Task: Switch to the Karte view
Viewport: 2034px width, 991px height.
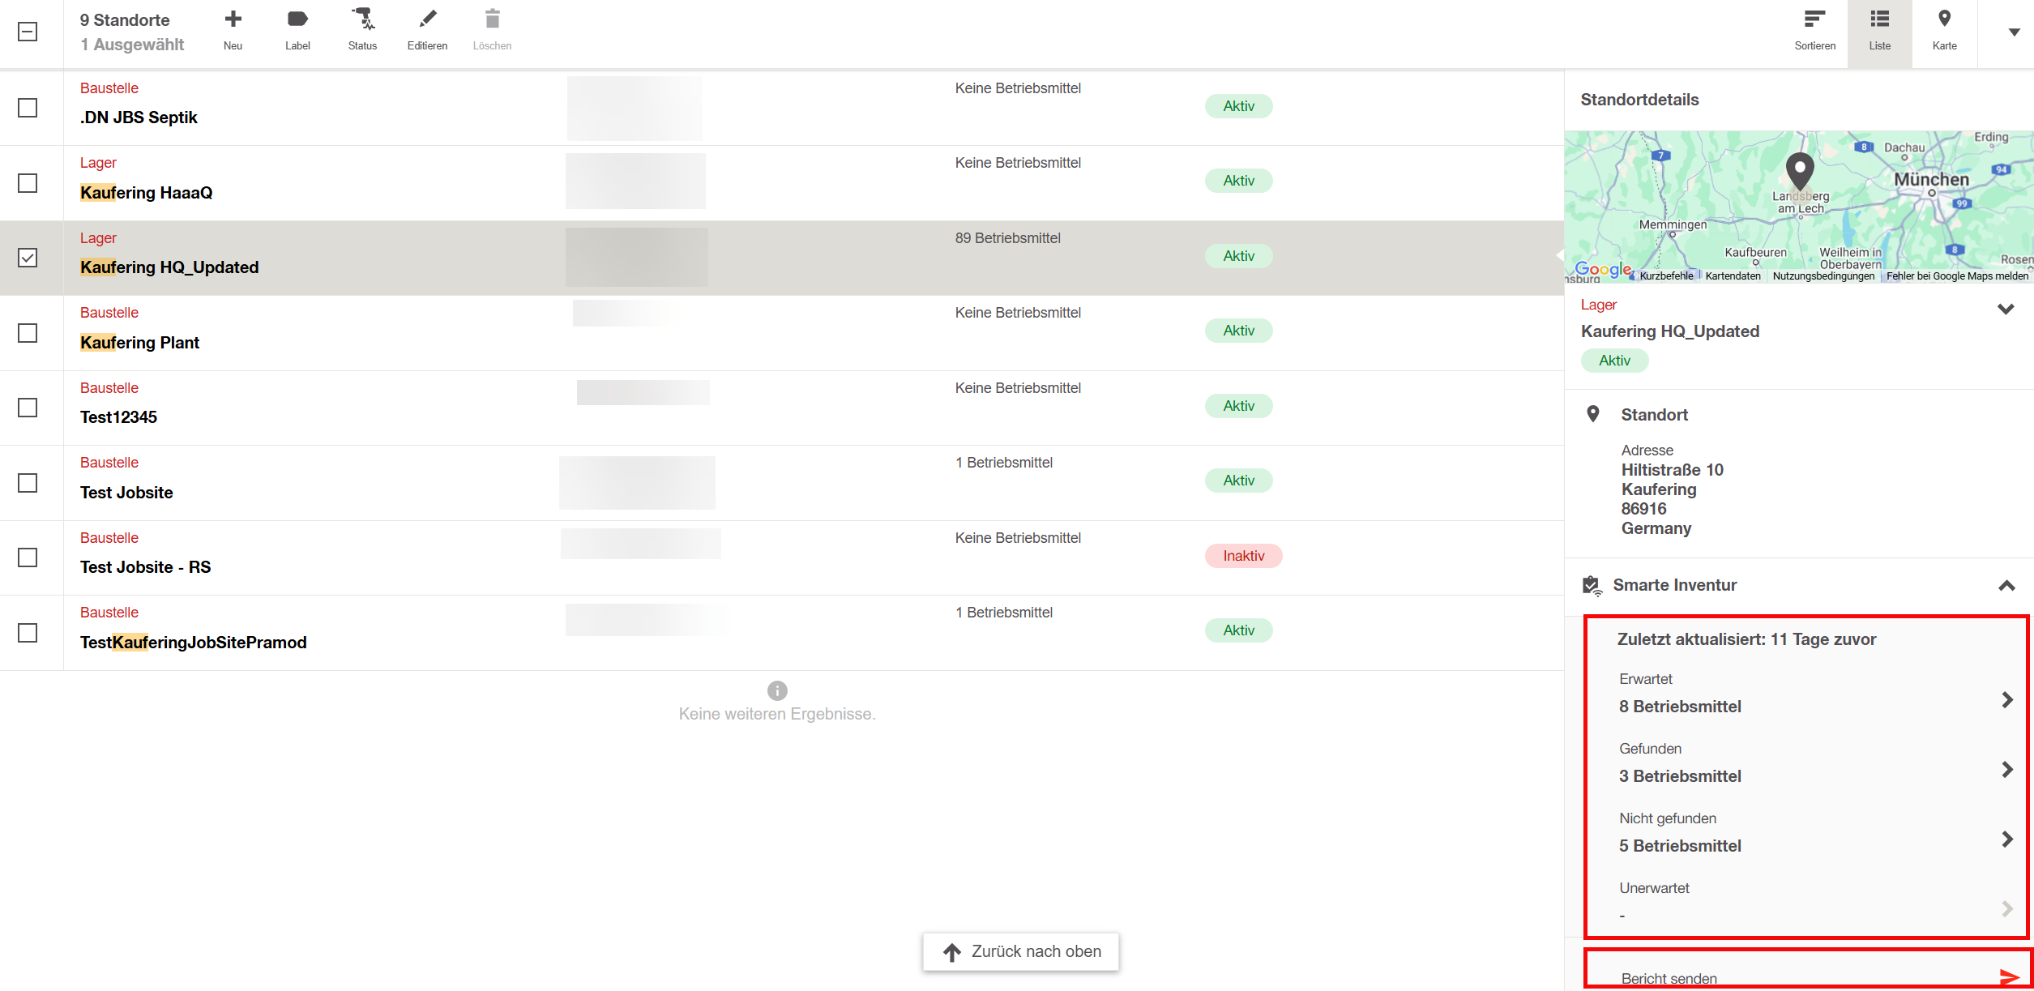Action: point(1944,31)
